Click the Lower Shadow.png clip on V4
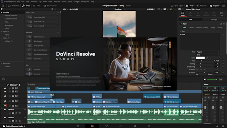This screenshot has width=227, height=128. point(115,92)
